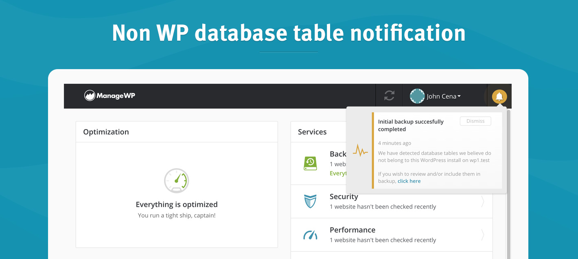Viewport: 578px width, 259px height.
Task: Click the ManageWP logo
Action: pos(109,96)
